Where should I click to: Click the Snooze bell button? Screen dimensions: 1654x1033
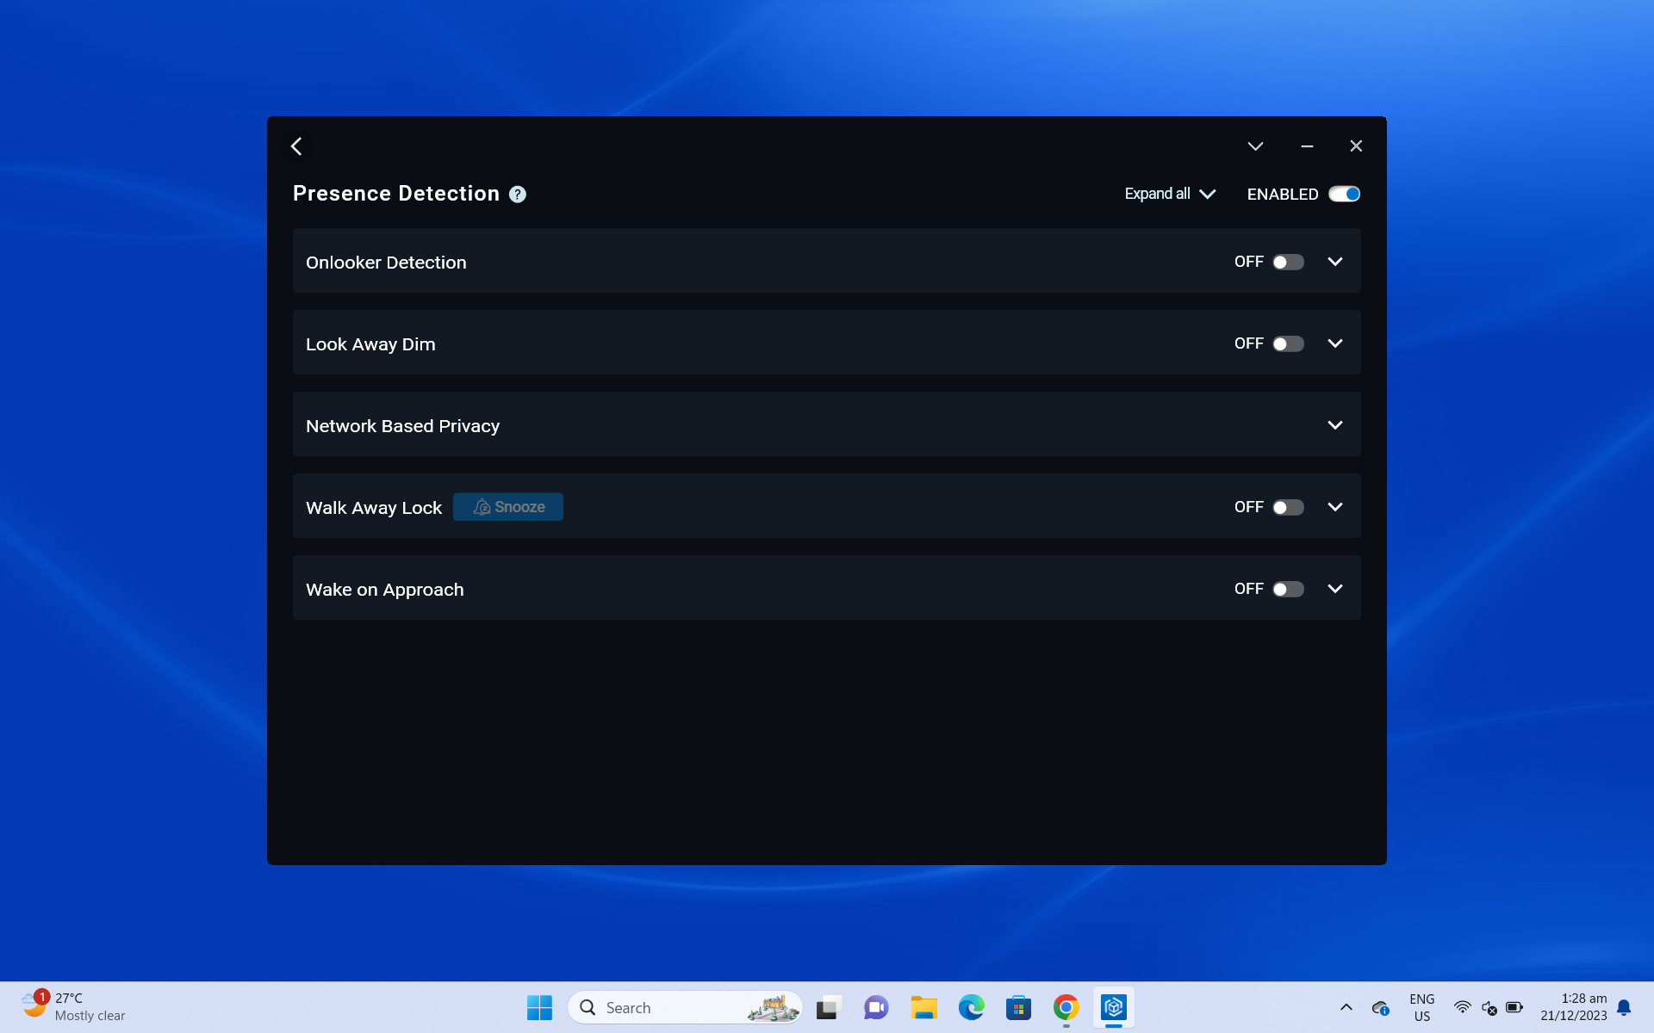(508, 507)
